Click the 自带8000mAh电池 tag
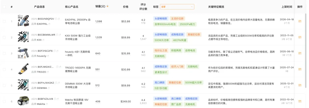This screenshot has height=108, width=309. (165, 24)
